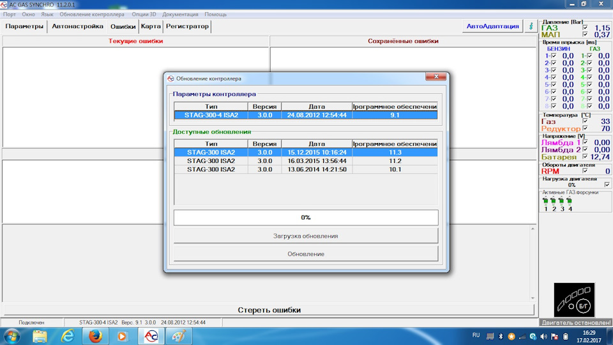This screenshot has height=345, width=613.
Task: Click the Тип header in Доступные обновления
Action: [x=211, y=144]
